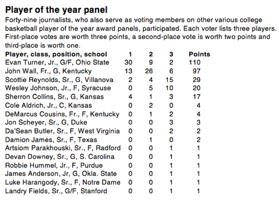279x203 pixels.
Task: Click Wesley Johnson, Syracuse row label
Action: coord(58,88)
